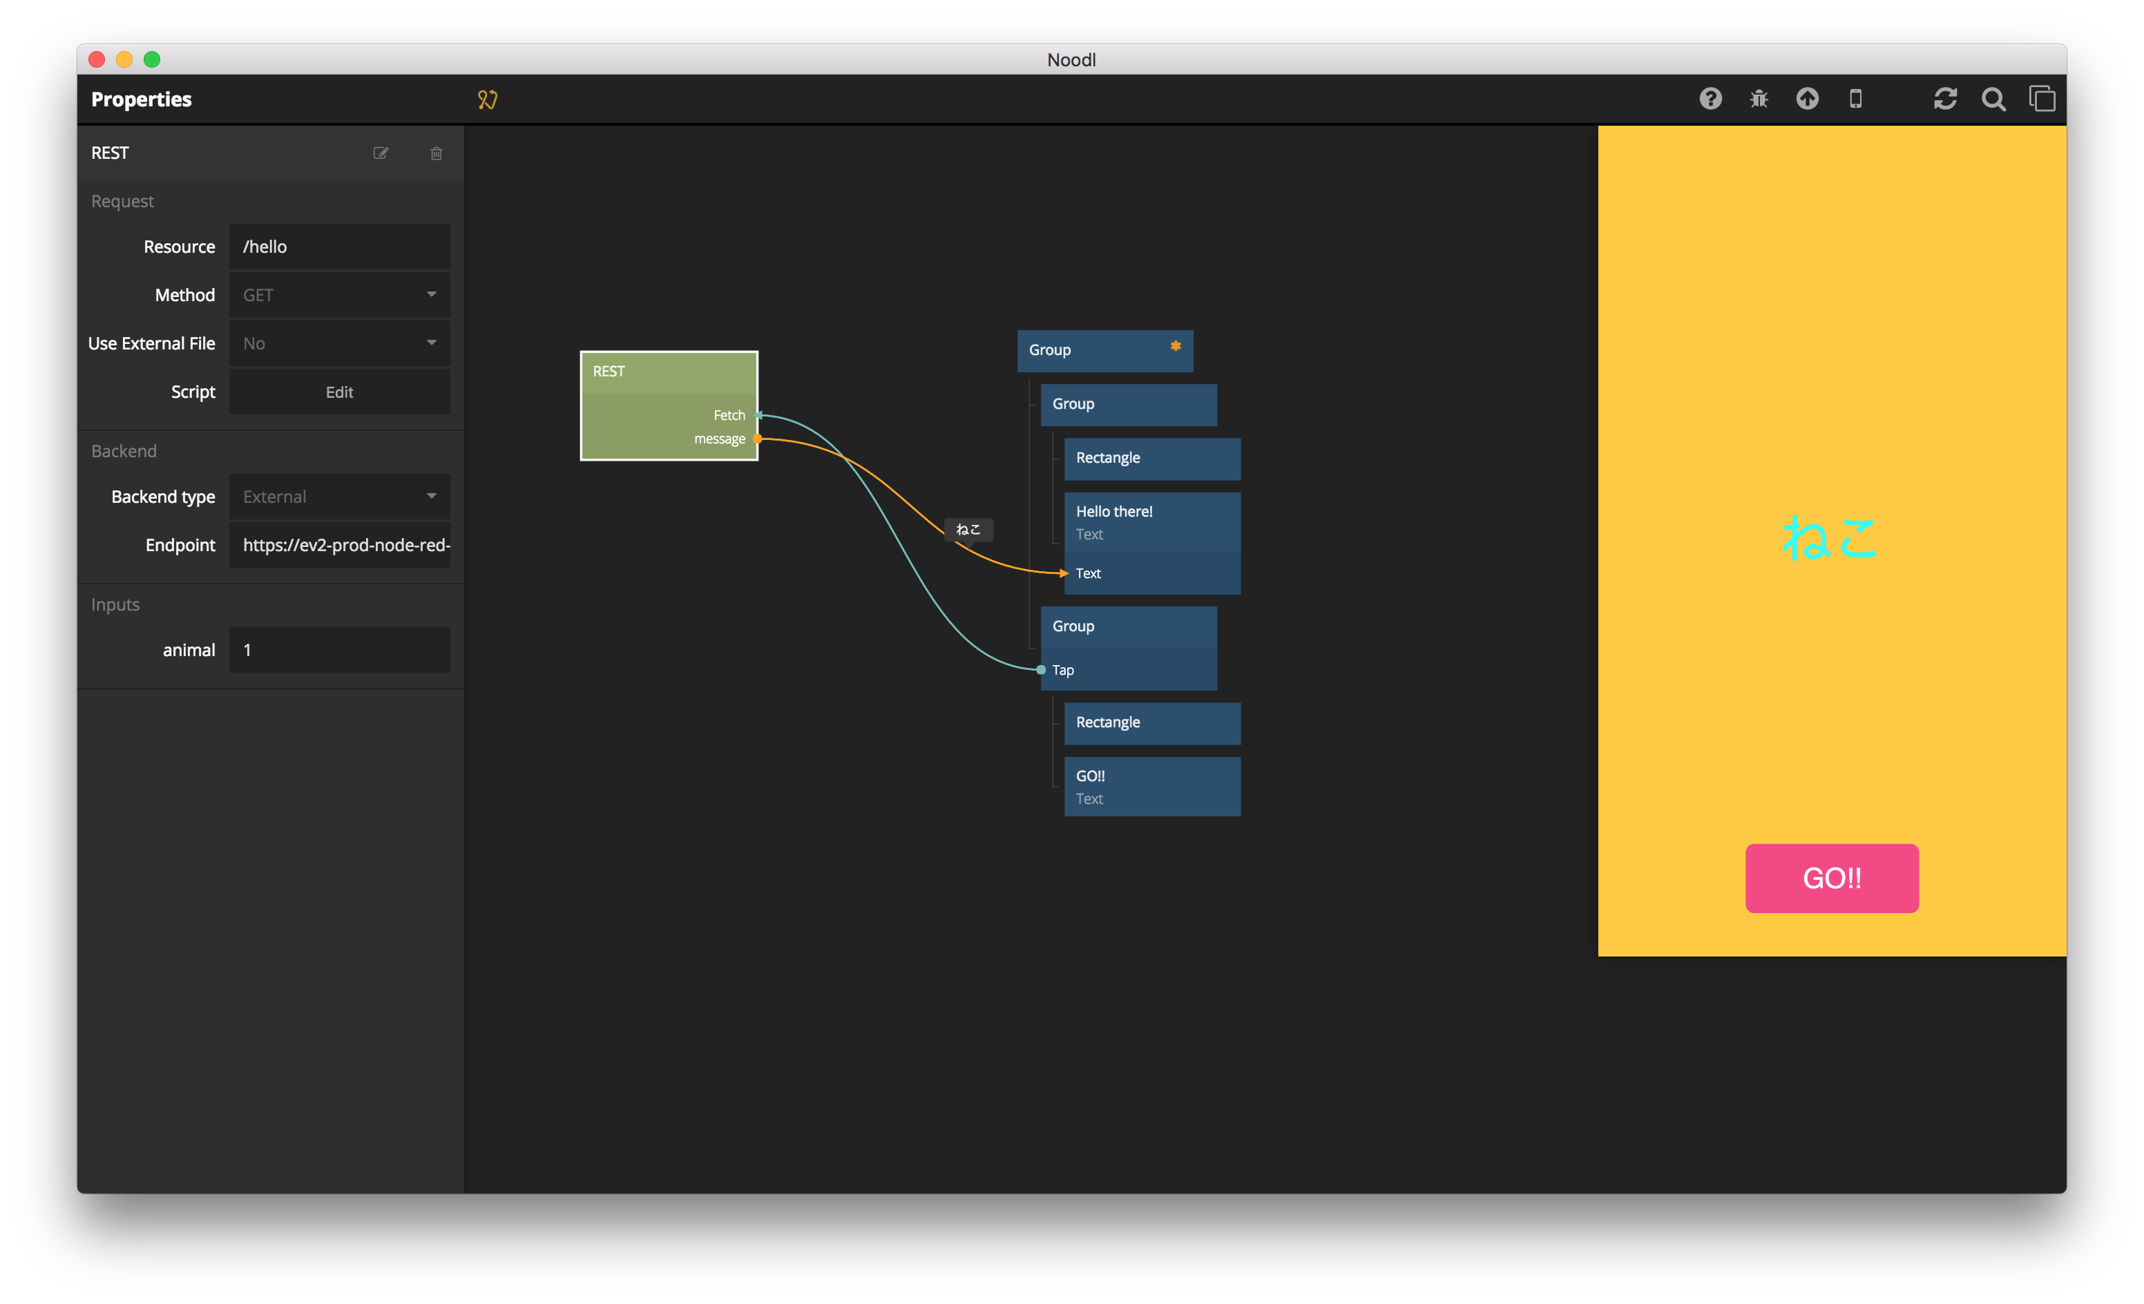Click the cyan ねこ text in preview
Screen dimensions: 2144x1304
coord(1830,537)
